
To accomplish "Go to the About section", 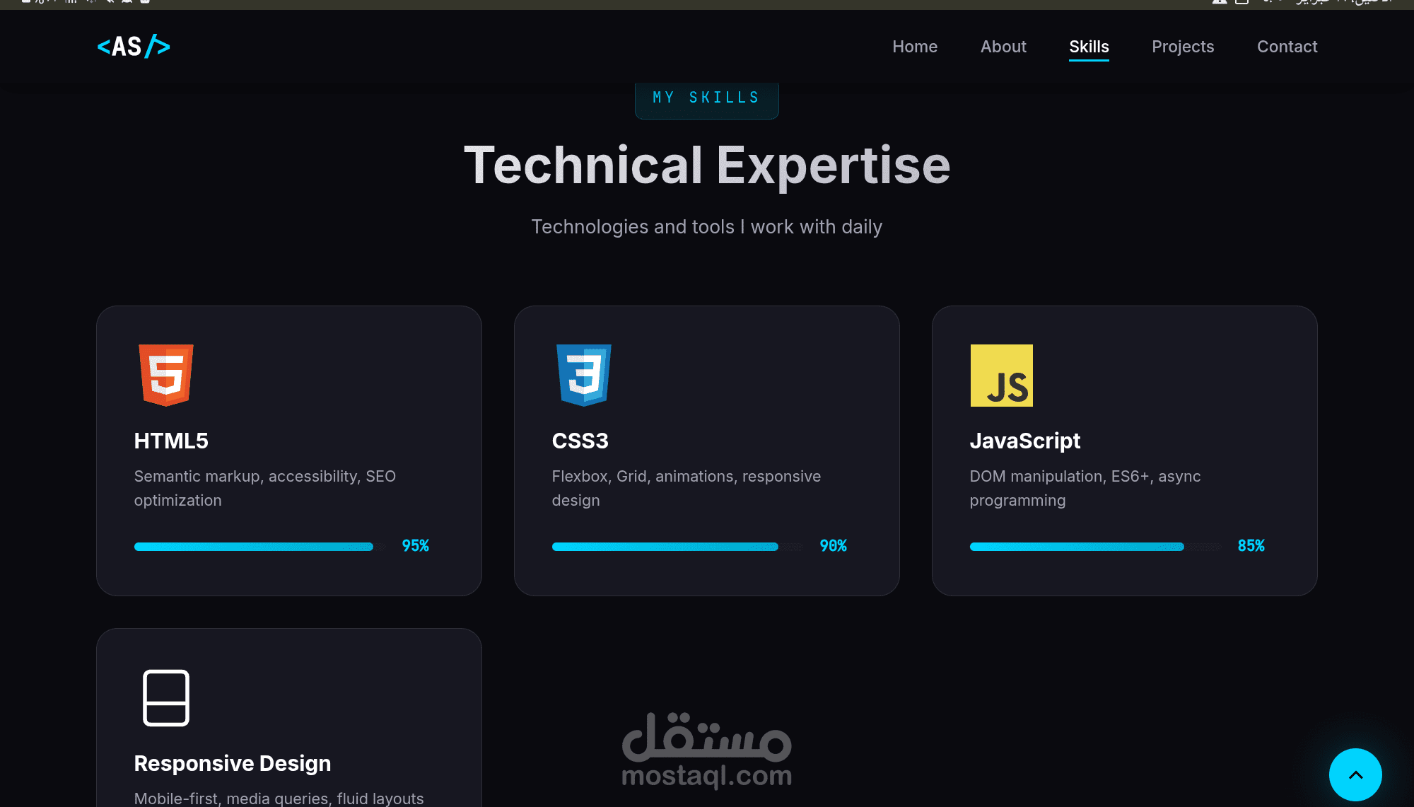I will click(1003, 47).
